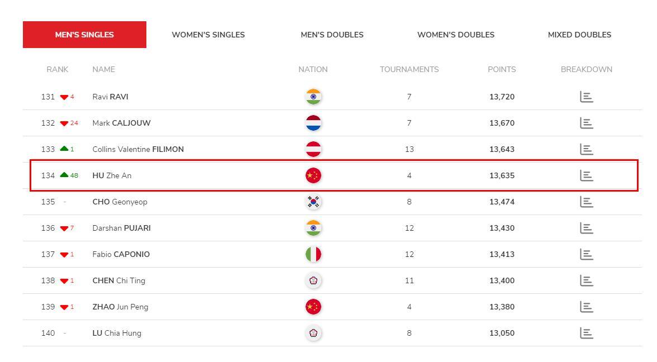Image resolution: width=657 pixels, height=362 pixels.
Task: Show breakdown for ZHAO Jun Peng
Action: tap(586, 307)
